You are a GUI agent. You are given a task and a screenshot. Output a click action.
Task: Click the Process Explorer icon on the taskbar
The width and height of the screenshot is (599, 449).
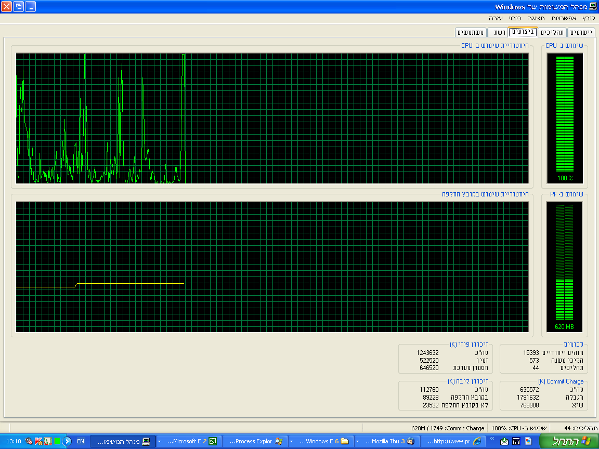(279, 441)
